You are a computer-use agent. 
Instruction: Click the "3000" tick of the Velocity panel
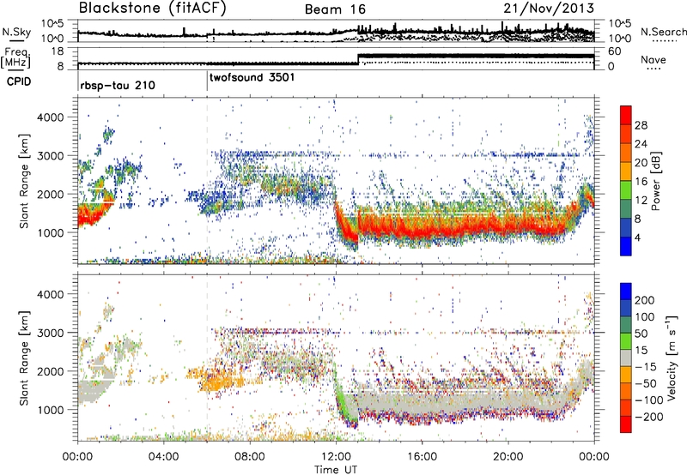[50, 333]
